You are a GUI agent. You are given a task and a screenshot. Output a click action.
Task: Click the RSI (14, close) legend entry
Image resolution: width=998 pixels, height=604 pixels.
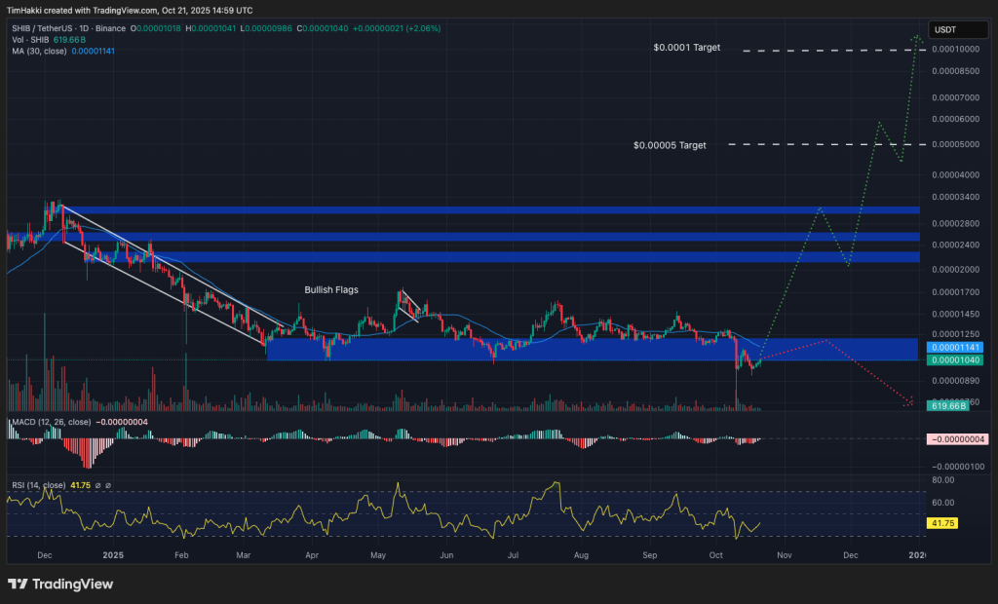coord(39,485)
